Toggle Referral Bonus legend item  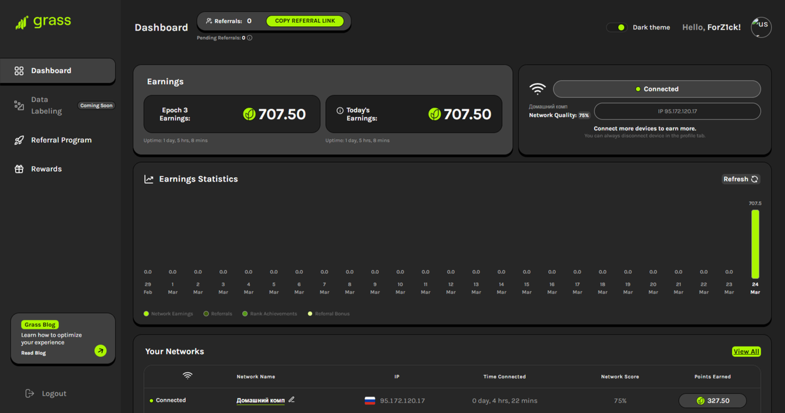[x=328, y=314]
